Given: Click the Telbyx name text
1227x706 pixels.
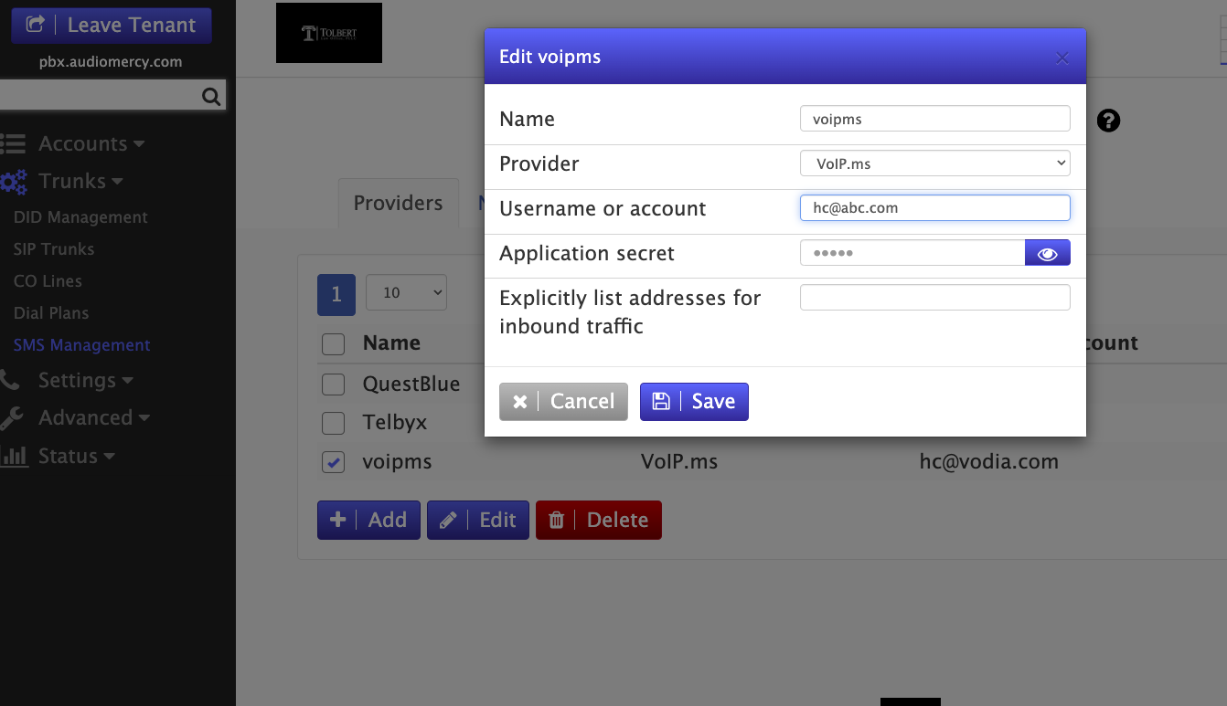Looking at the screenshot, I should coord(395,423).
